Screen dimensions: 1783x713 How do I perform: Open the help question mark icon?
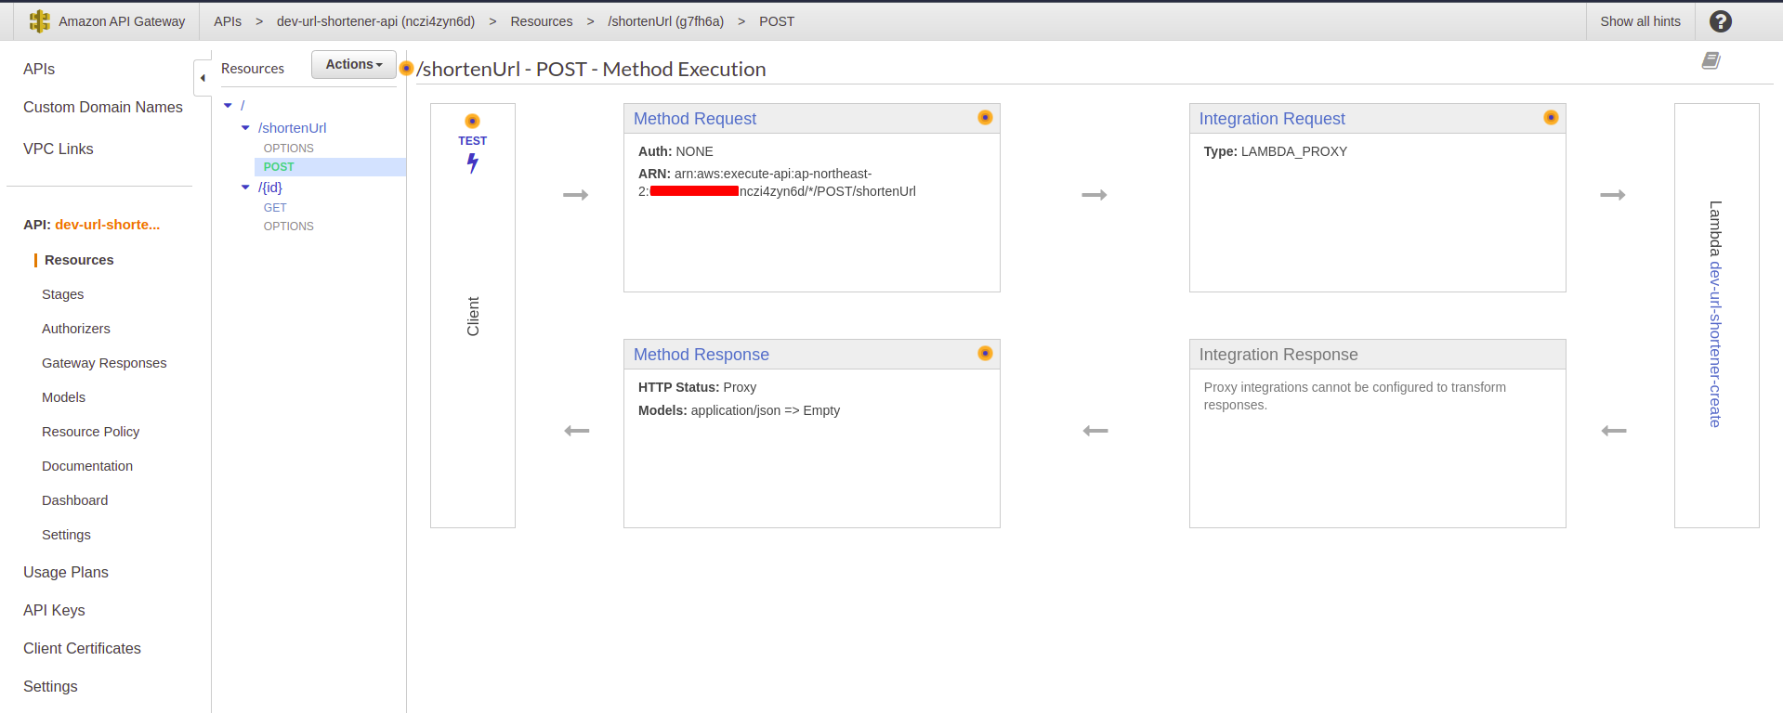pos(1720,21)
